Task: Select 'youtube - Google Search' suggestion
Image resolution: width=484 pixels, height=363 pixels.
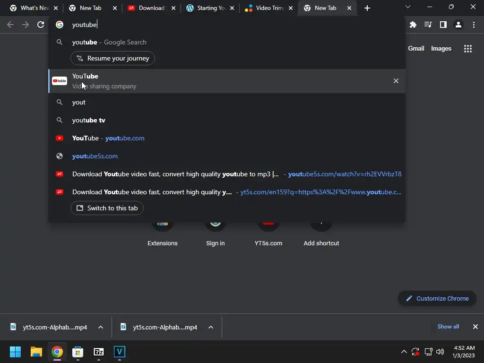Action: pos(227,42)
